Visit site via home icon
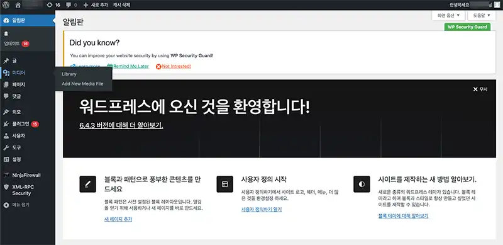 tap(18, 5)
